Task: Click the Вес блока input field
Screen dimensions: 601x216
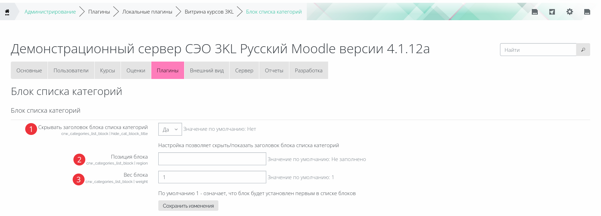Action: coord(212,177)
